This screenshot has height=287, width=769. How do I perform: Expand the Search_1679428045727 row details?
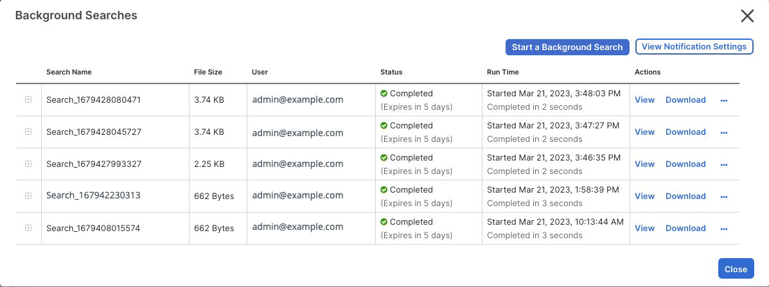point(28,132)
